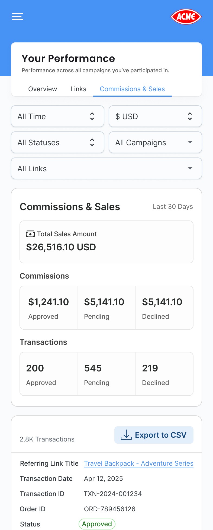Open the hamburger navigation menu
213x530 pixels.
[x=18, y=17]
